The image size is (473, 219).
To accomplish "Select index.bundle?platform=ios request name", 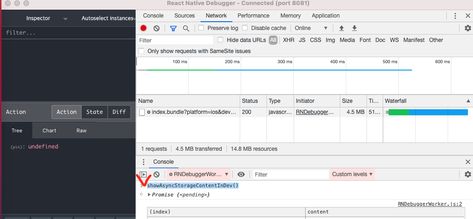I will tap(195, 112).
